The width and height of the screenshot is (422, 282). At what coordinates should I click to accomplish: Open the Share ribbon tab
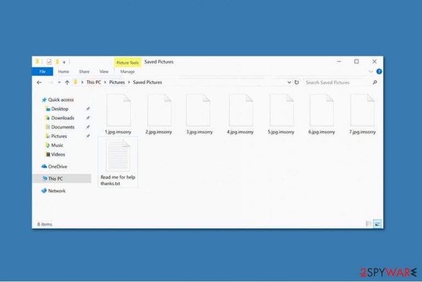click(84, 71)
